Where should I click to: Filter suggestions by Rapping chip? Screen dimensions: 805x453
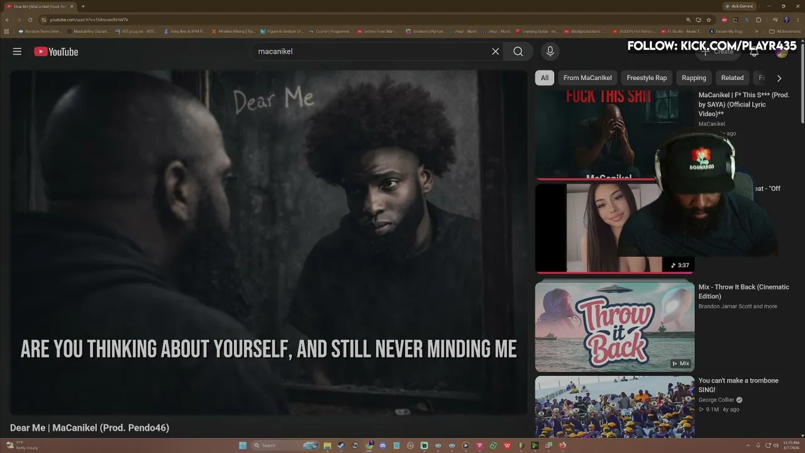pyautogui.click(x=694, y=78)
